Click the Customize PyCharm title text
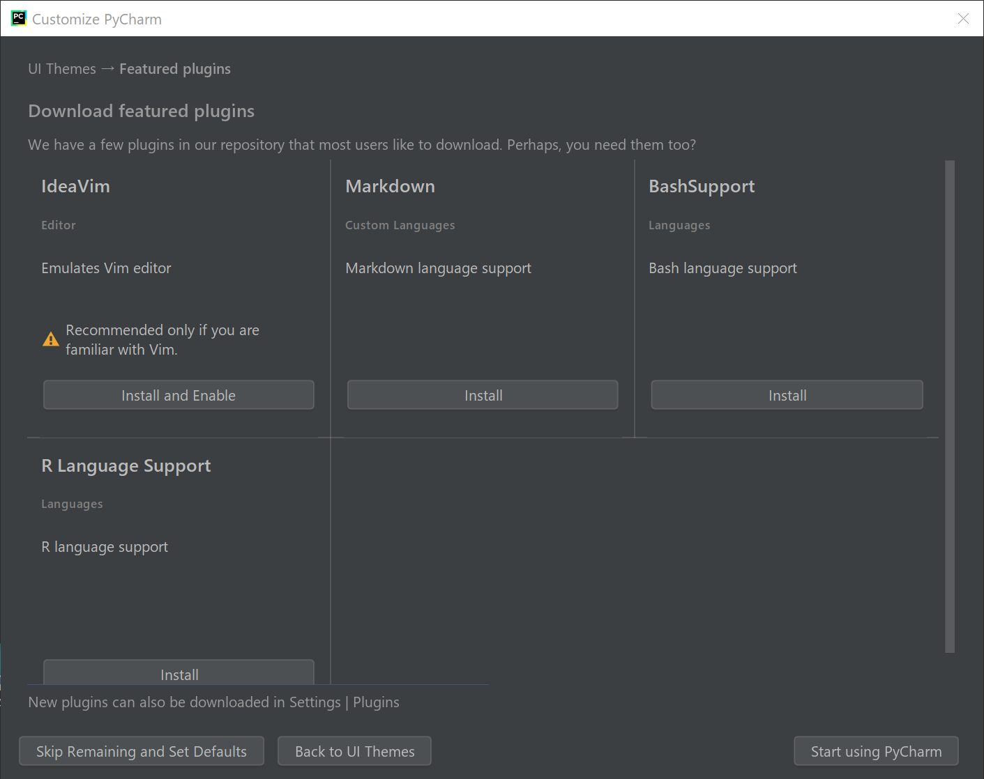 pos(96,19)
